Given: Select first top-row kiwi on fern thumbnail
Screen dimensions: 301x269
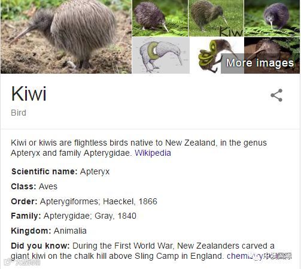Looking at the screenshot, I should click(160, 18).
